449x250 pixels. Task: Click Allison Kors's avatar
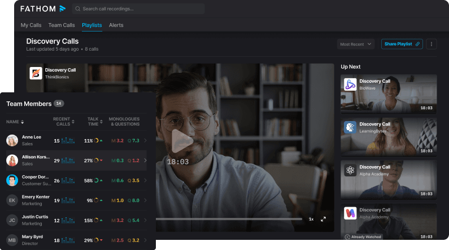pos(12,160)
